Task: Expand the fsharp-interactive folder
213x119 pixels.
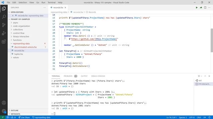Action: 21,37
